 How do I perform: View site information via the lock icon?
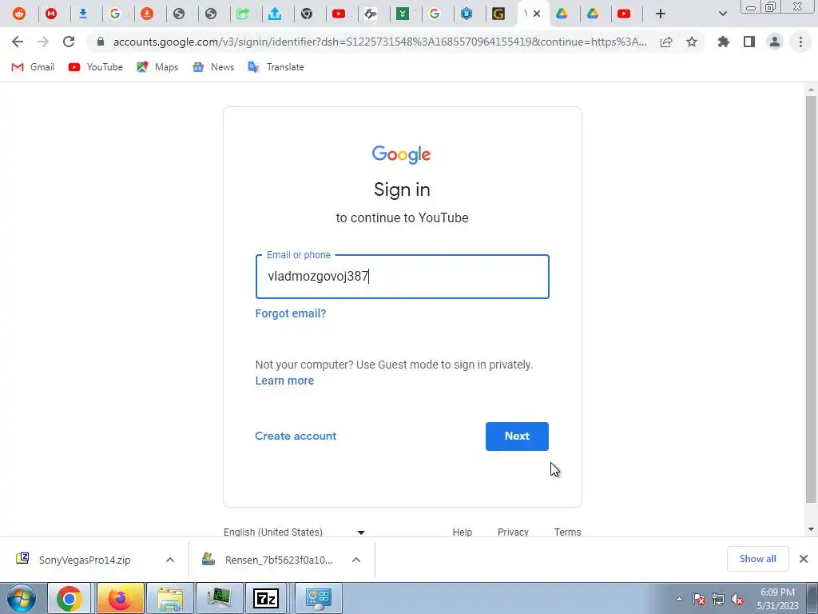(x=101, y=42)
